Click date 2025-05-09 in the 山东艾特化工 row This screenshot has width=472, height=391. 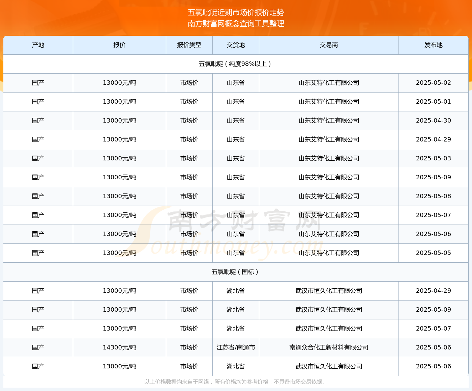(433, 177)
